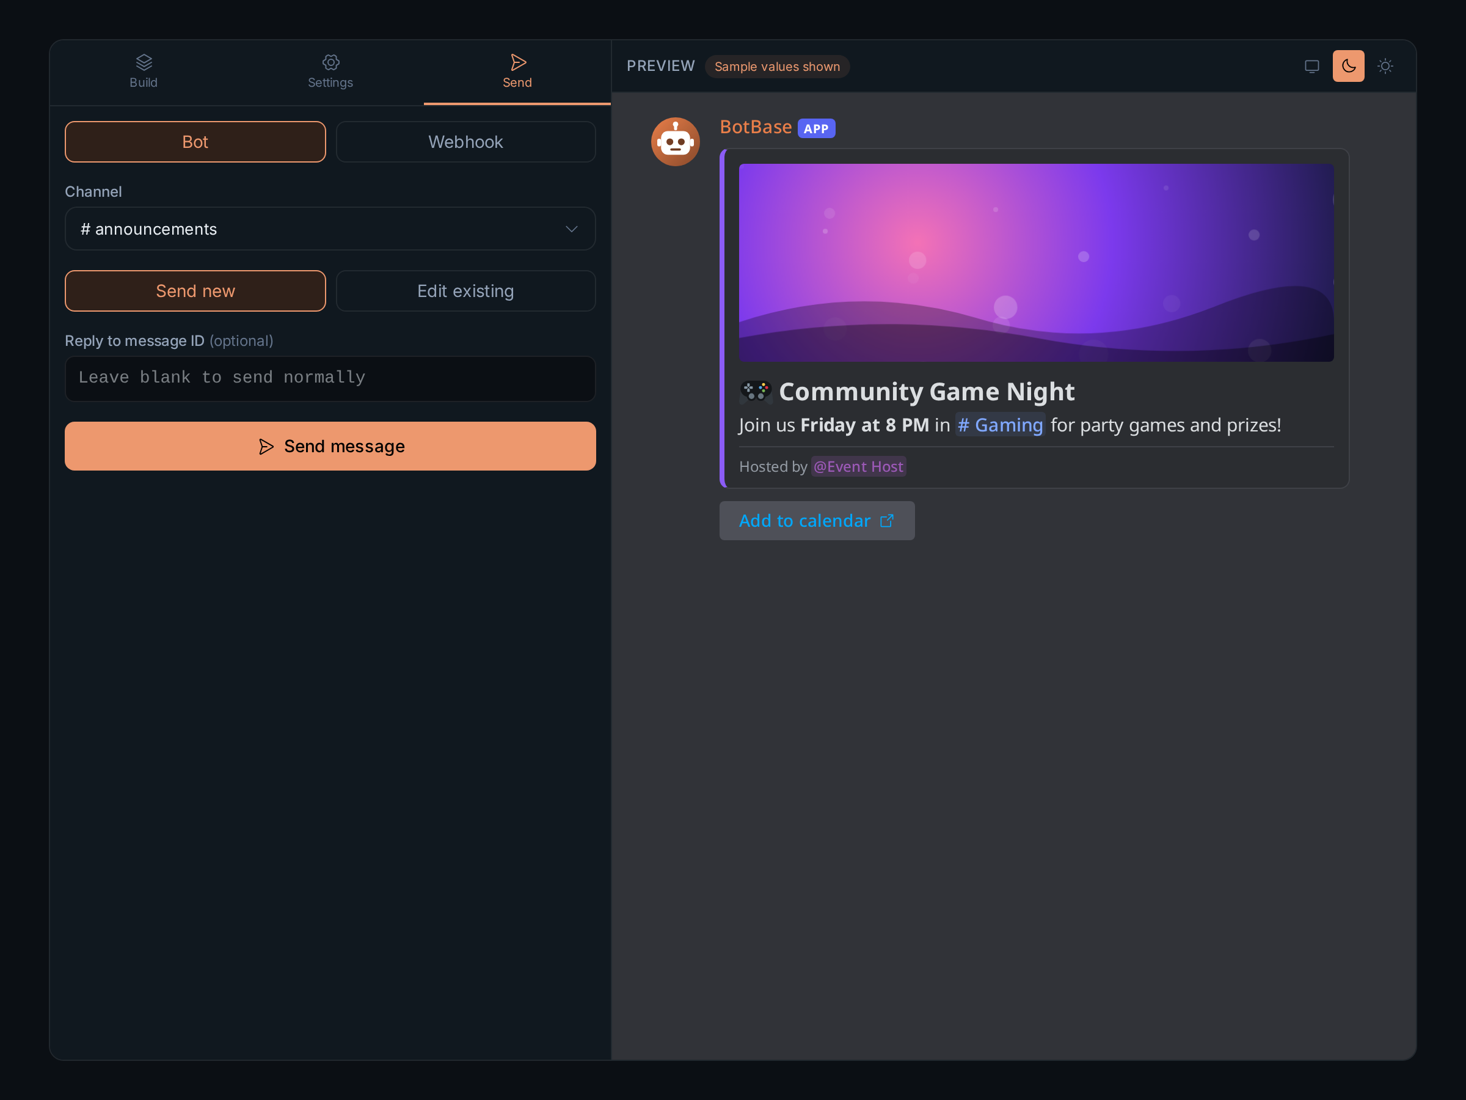Viewport: 1466px width, 1100px height.
Task: Open the Settings gear icon
Action: [330, 62]
